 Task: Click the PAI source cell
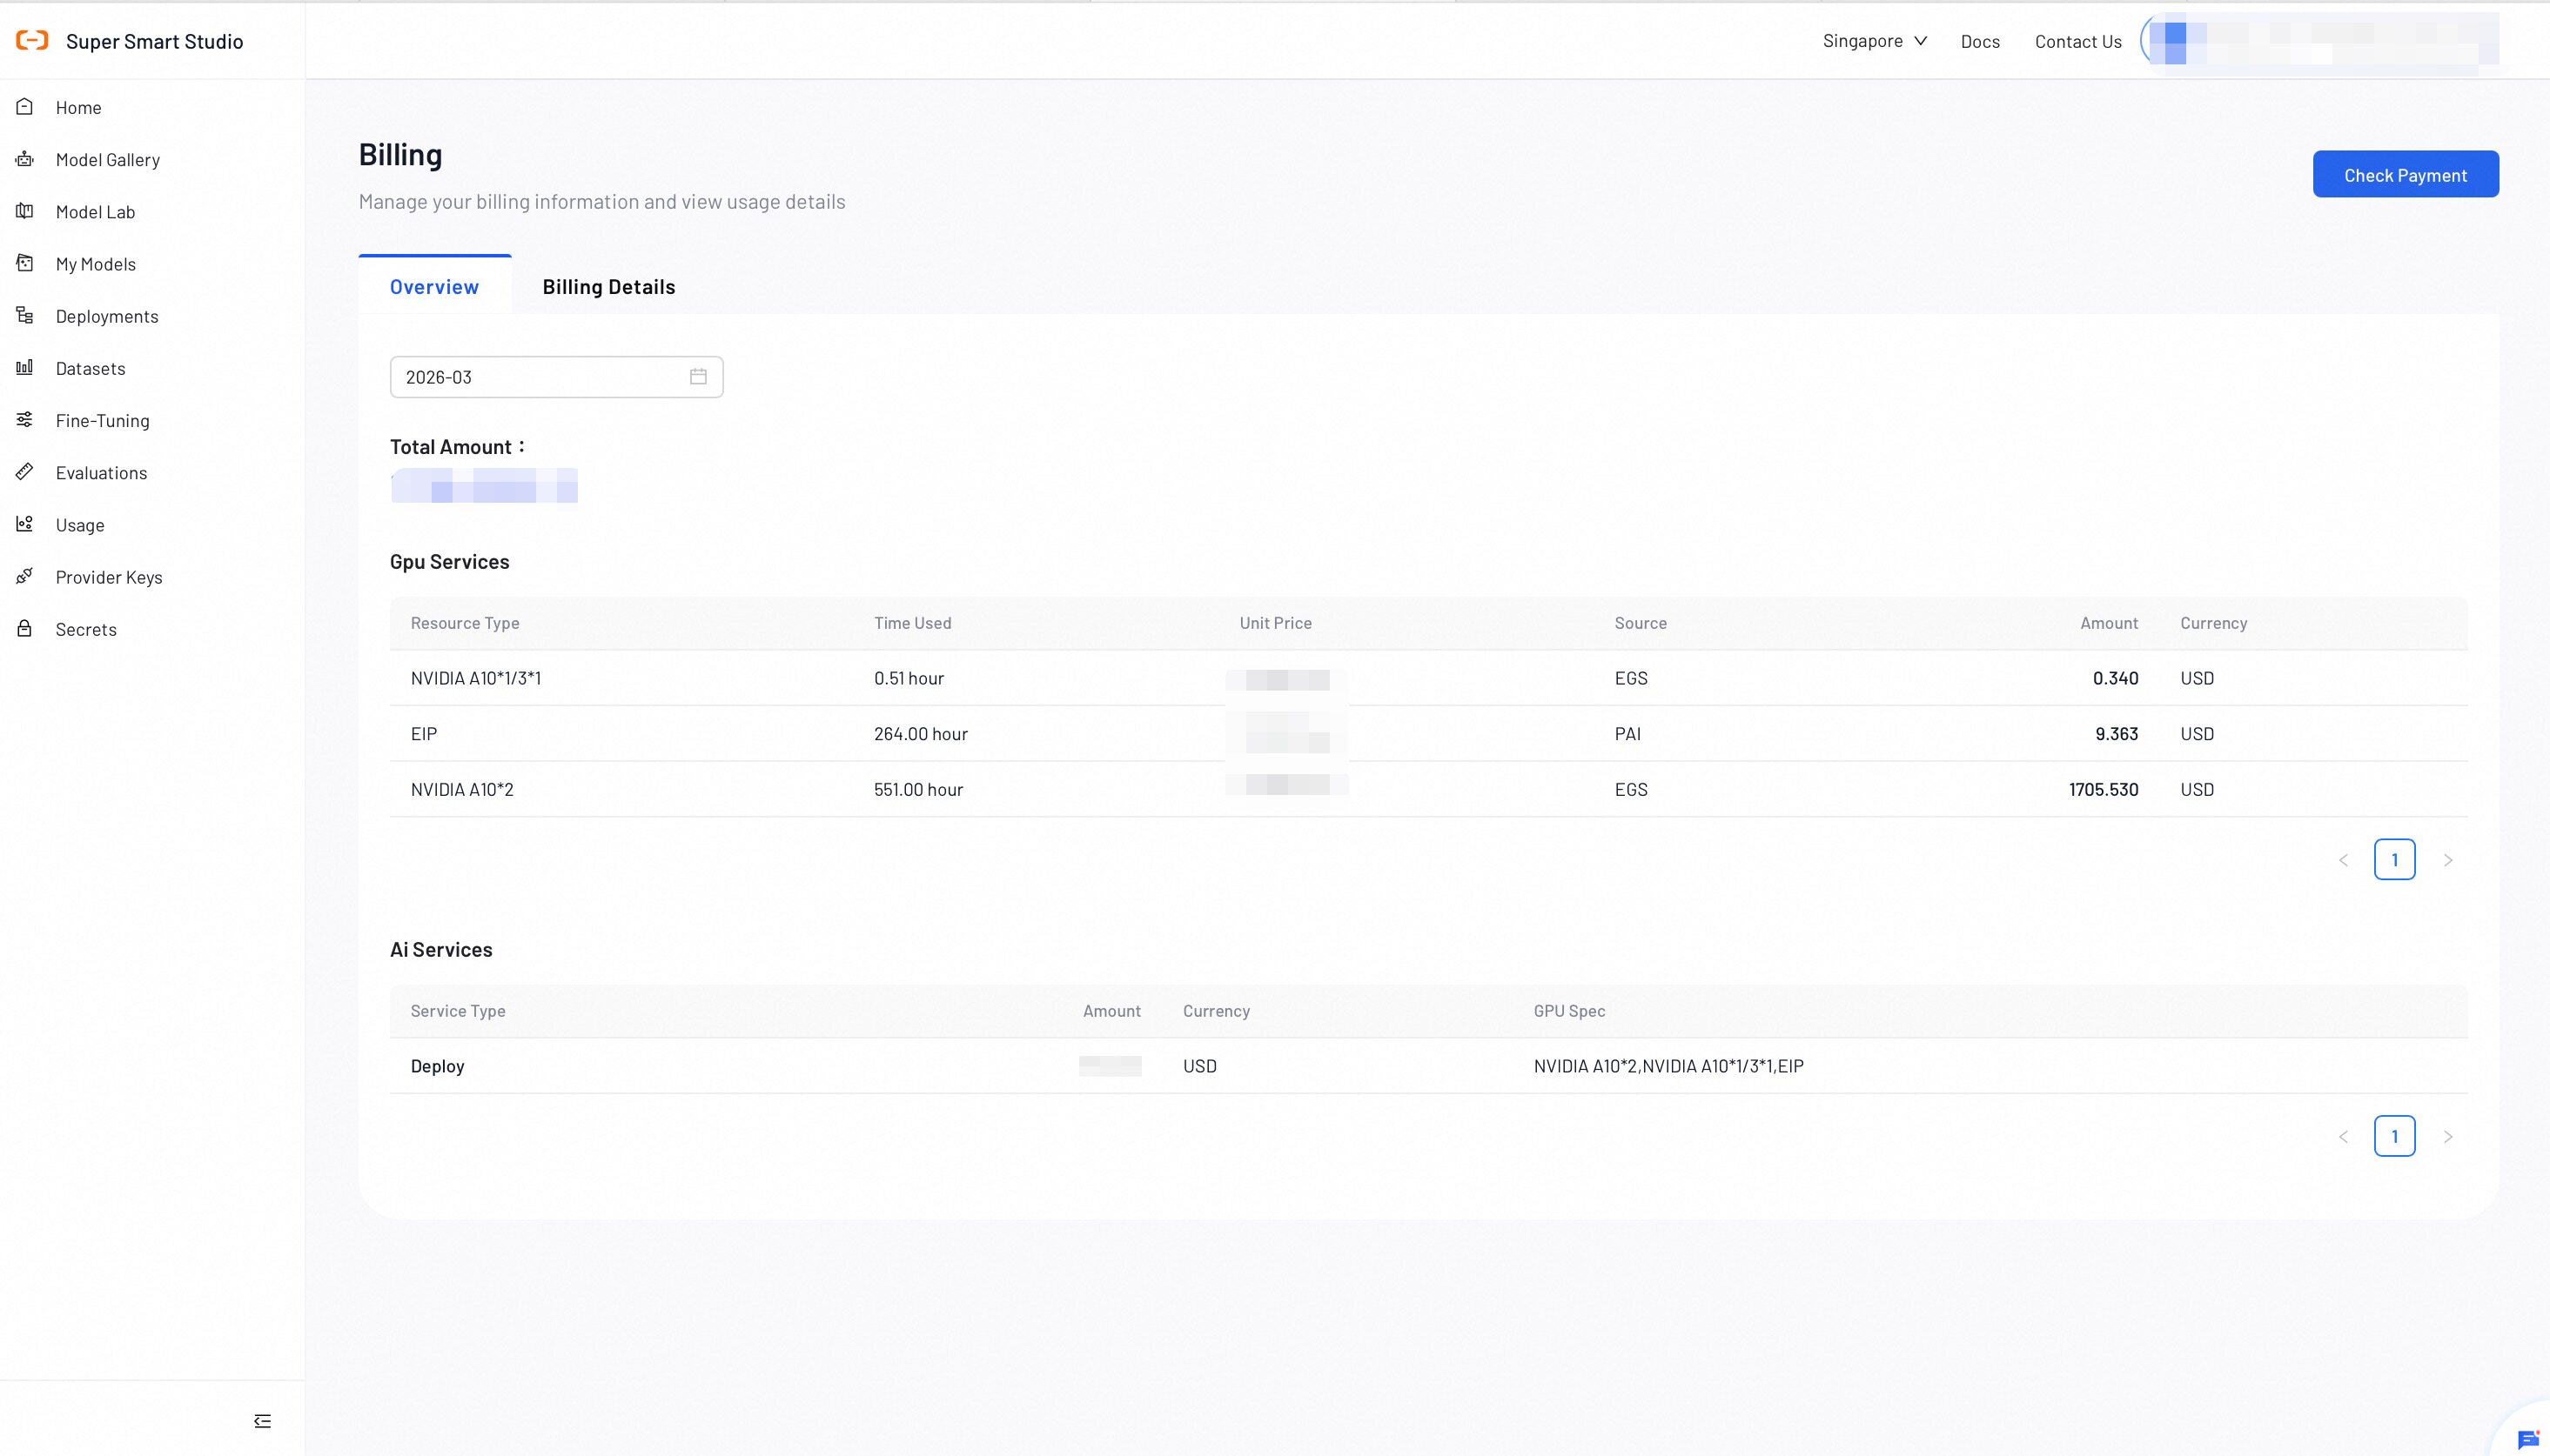[1627, 733]
